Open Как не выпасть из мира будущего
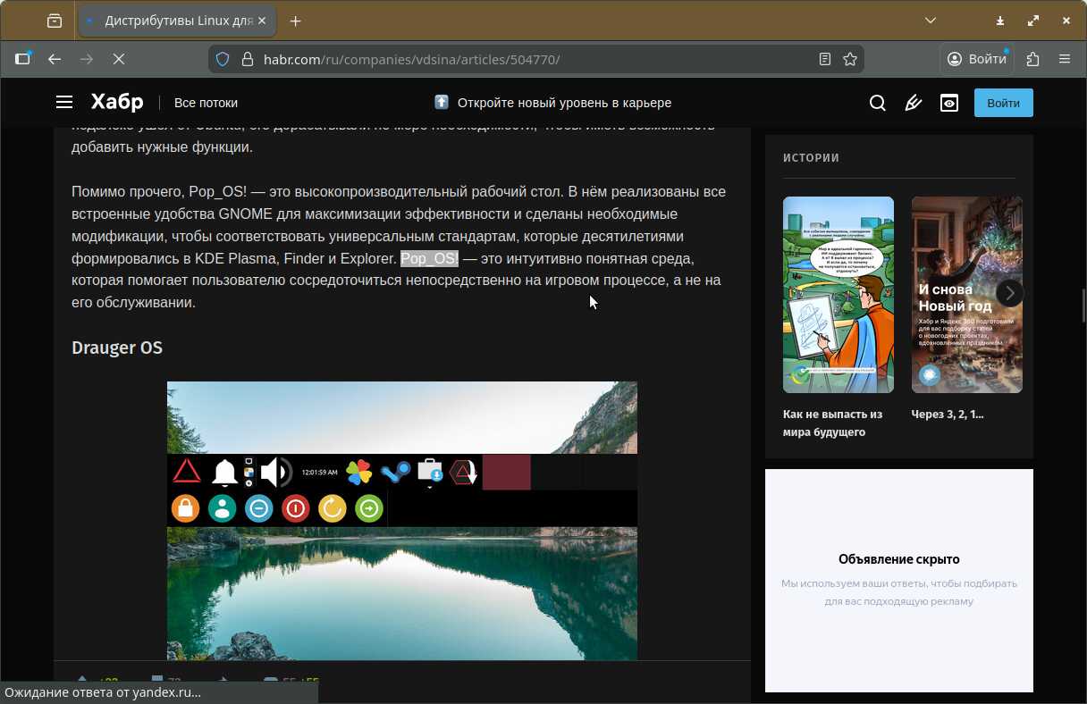 (832, 423)
